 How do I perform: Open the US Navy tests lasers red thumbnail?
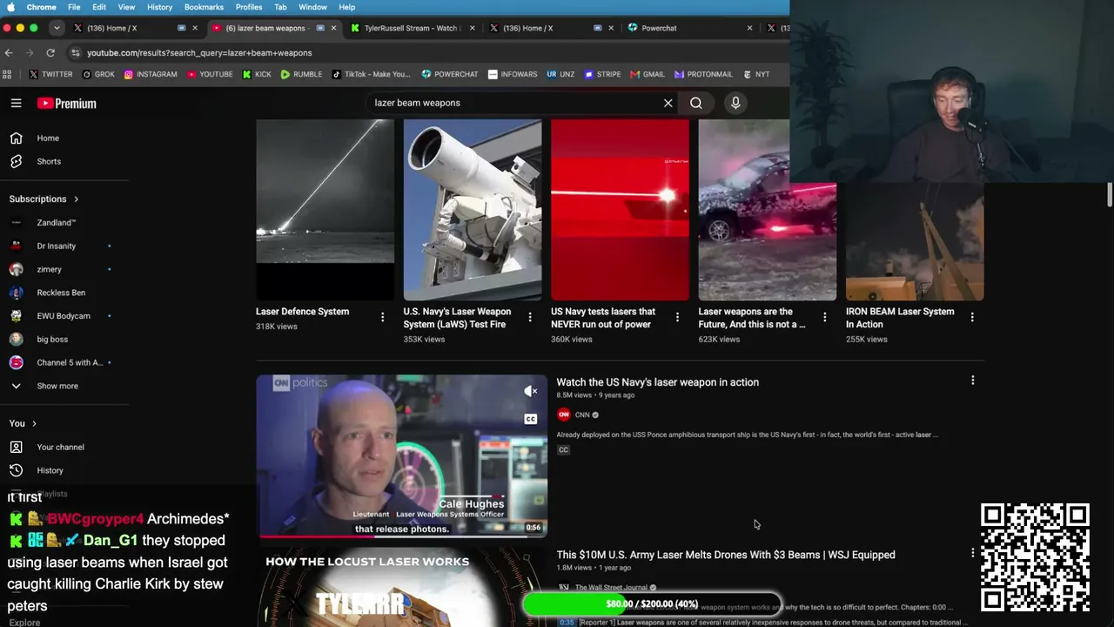pos(620,210)
